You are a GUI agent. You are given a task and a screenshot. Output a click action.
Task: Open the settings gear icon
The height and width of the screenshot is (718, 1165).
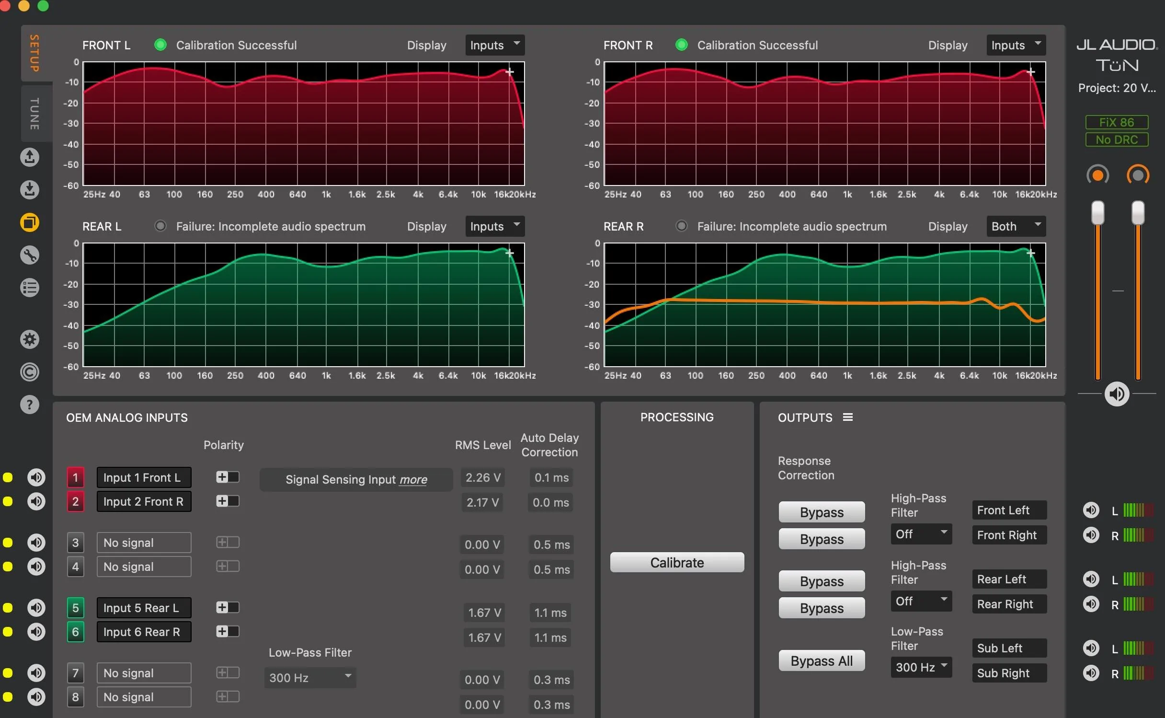pyautogui.click(x=30, y=339)
